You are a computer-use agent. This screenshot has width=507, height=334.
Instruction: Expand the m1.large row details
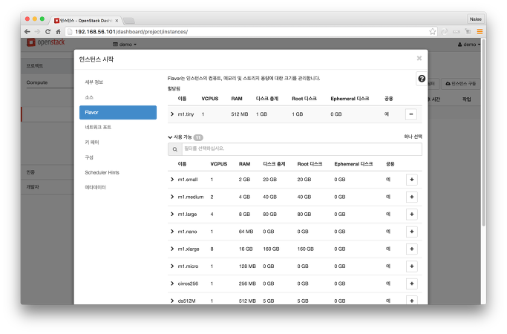click(x=172, y=214)
